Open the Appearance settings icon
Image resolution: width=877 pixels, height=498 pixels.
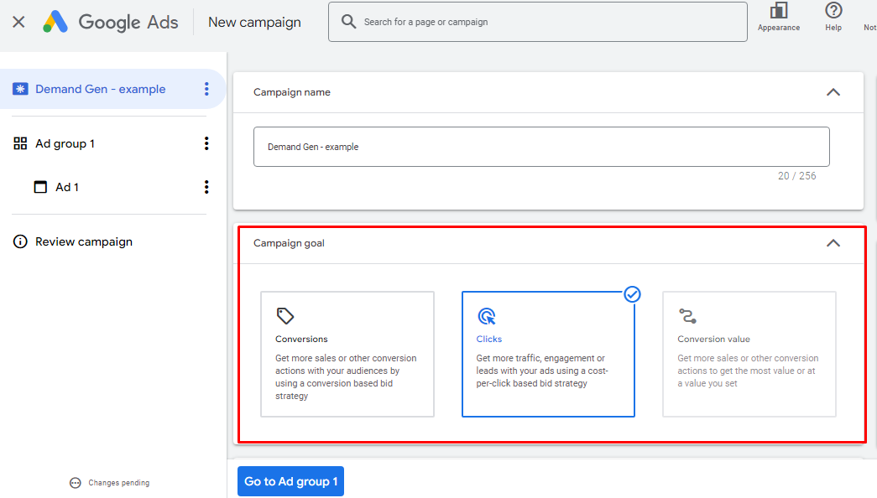[x=779, y=11]
